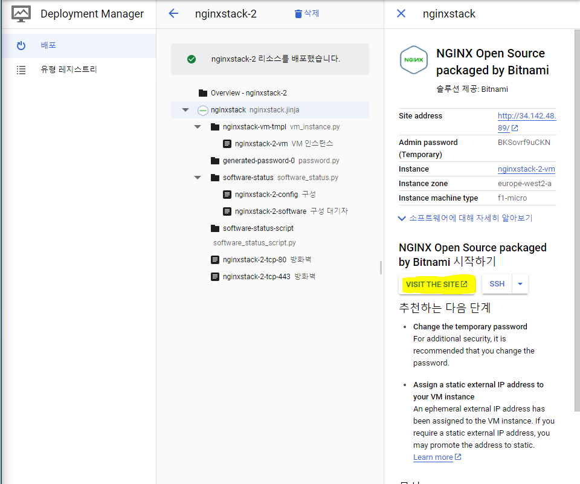580x484 pixels.
Task: Open the nginxstack-2-vm instance link
Action: [526, 169]
